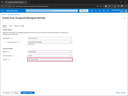Click the Next button
Screen dimensions: 128x96
(x=16, y=93)
